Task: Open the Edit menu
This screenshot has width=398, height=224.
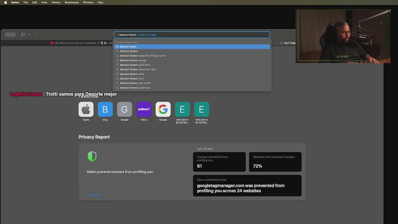Action: tap(35, 2)
